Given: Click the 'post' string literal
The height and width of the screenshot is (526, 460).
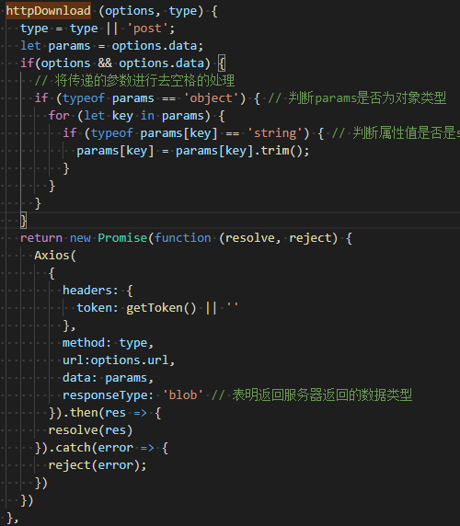Looking at the screenshot, I should pyautogui.click(x=147, y=29).
